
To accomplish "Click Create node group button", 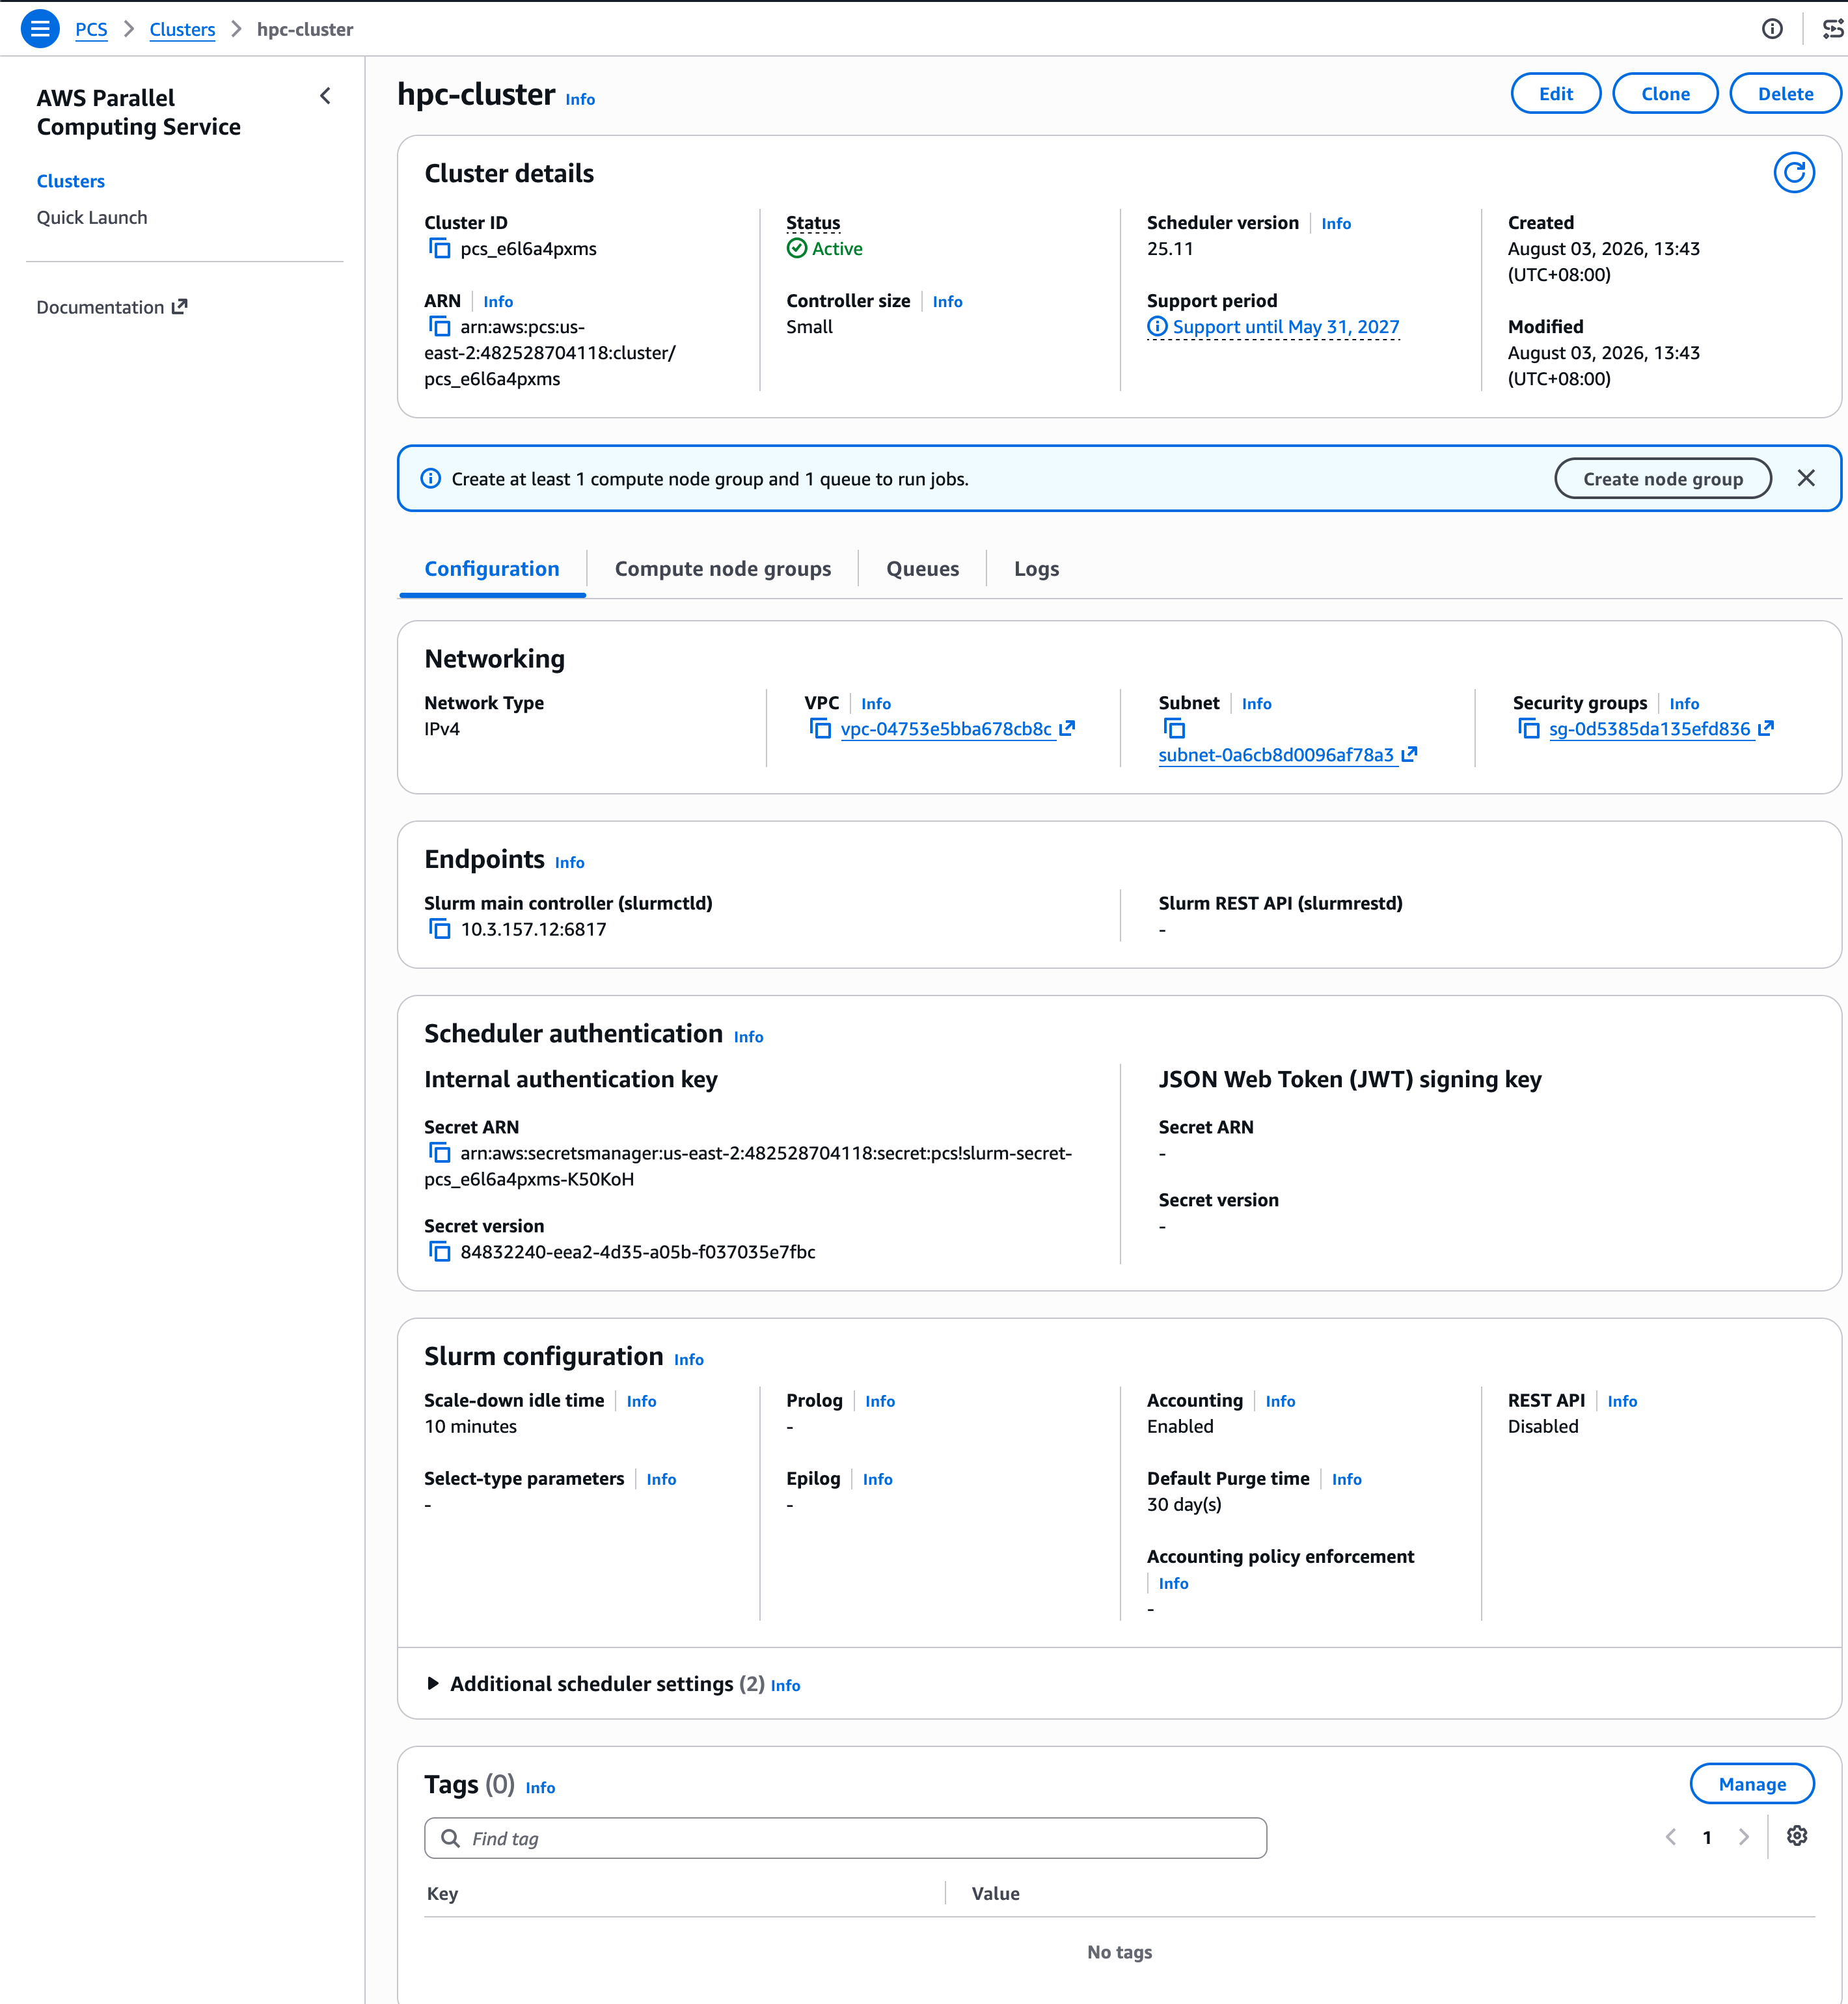I will (1663, 478).
